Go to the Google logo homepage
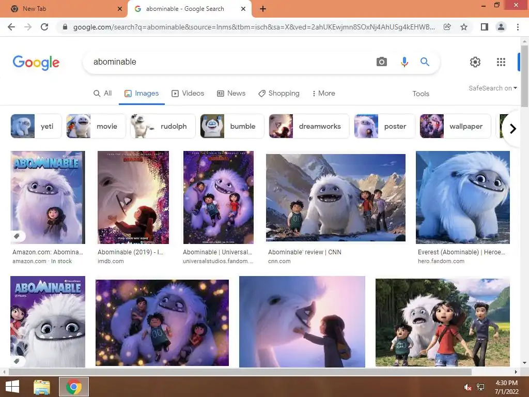The image size is (529, 397). [36, 63]
